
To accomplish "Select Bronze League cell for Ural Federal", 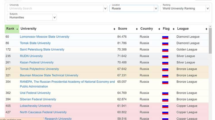I will click(187, 93).
